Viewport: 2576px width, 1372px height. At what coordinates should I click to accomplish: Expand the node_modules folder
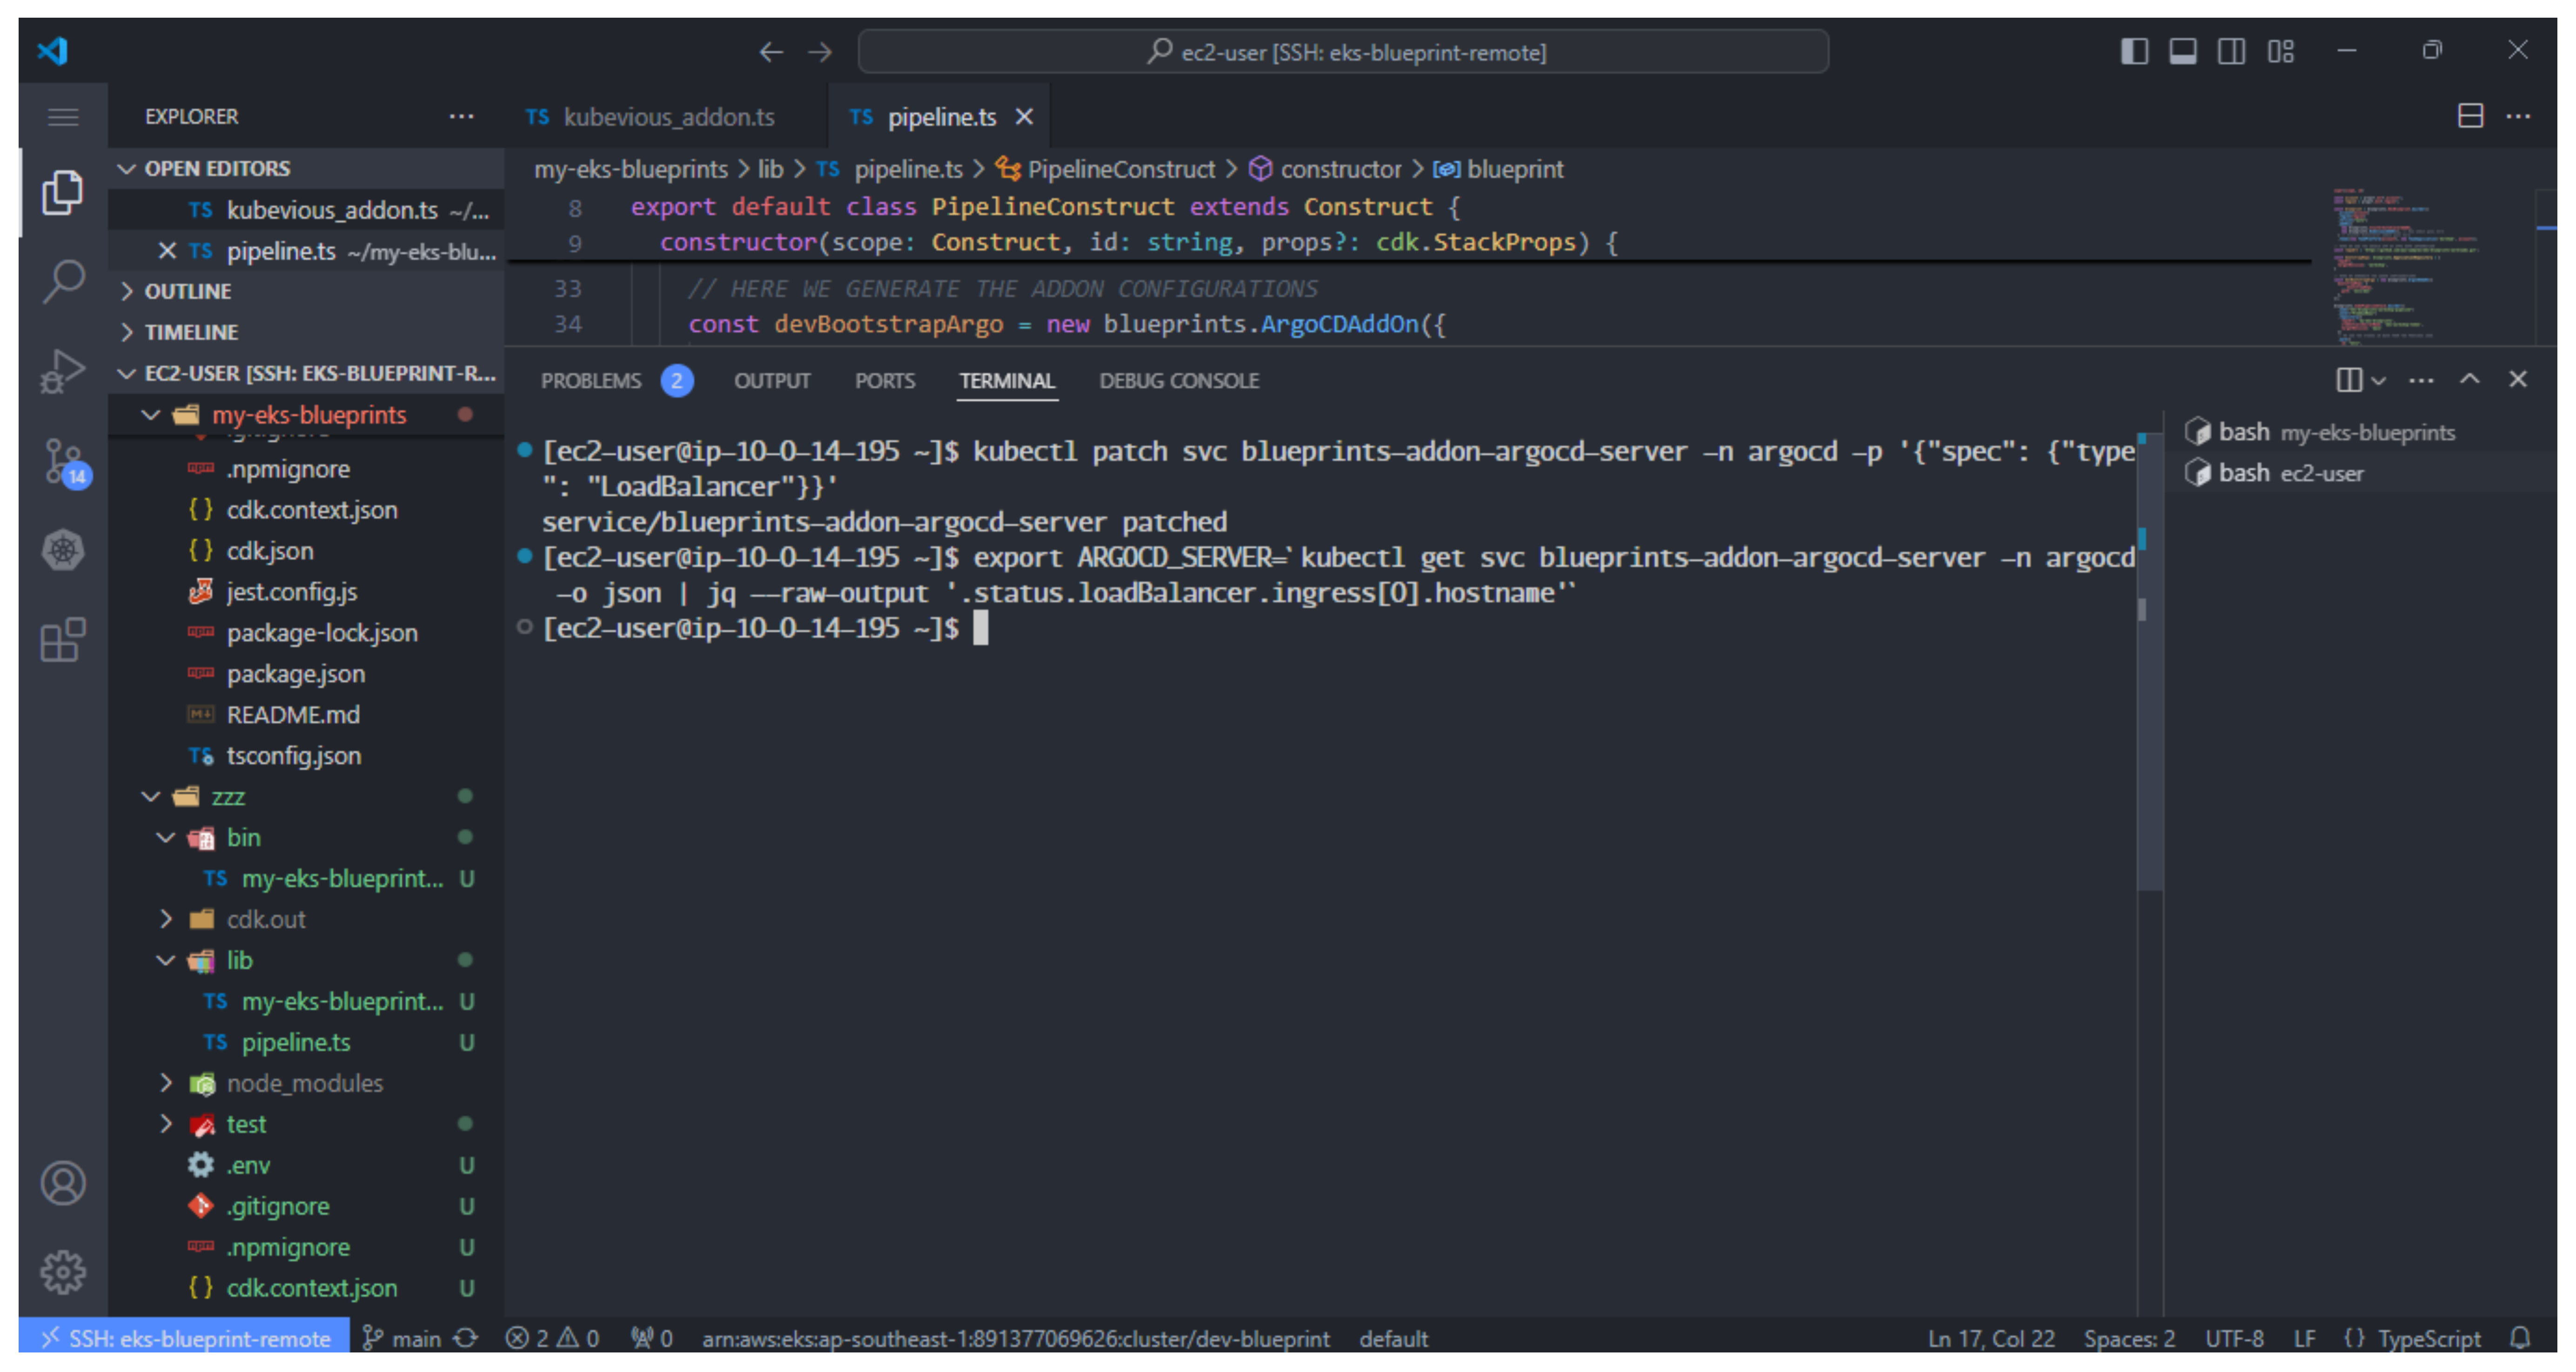tap(304, 1083)
